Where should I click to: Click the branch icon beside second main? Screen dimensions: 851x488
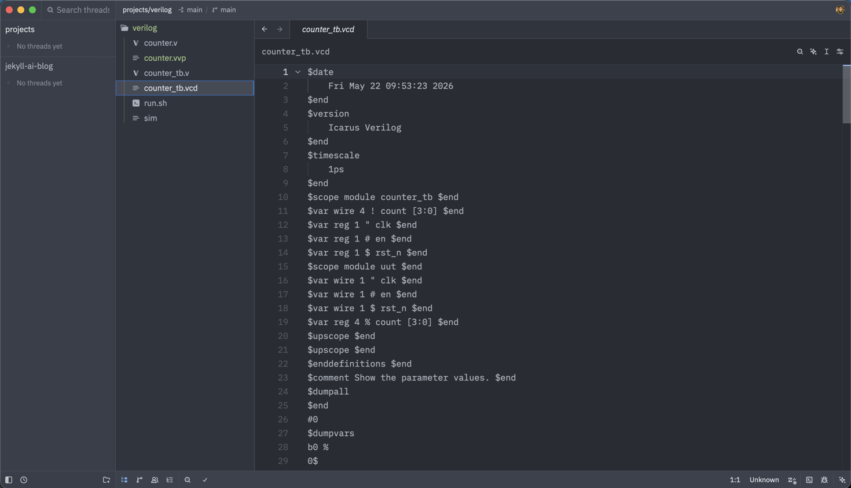coord(215,10)
